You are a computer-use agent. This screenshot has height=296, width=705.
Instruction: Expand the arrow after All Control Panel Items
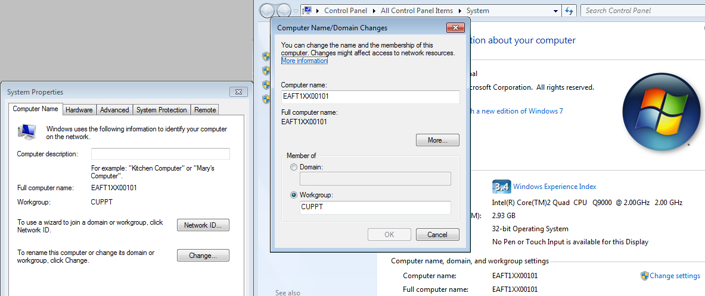[x=460, y=11]
